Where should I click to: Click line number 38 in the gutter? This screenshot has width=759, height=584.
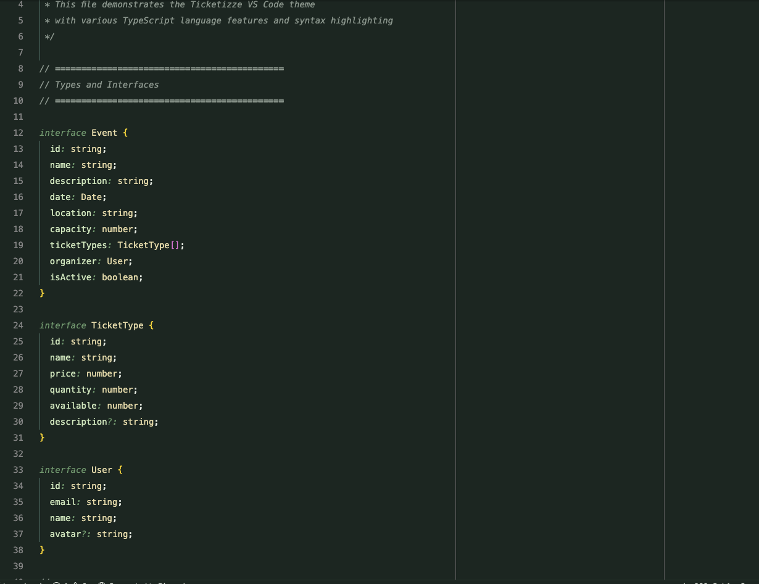[18, 550]
